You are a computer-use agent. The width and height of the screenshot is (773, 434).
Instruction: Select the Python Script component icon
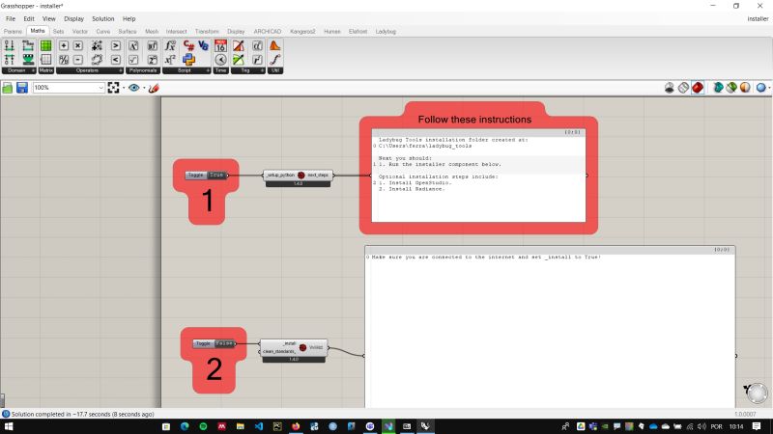pyautogui.click(x=188, y=60)
